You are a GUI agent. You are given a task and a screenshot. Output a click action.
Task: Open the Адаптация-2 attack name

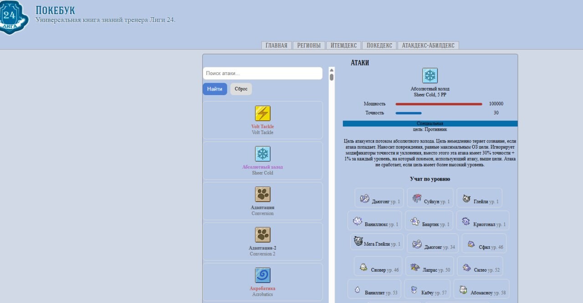tap(263, 248)
